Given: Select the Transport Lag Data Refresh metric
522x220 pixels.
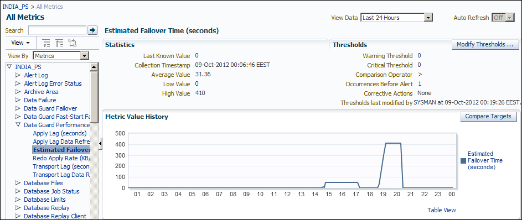Looking at the screenshot, I should point(61,175).
